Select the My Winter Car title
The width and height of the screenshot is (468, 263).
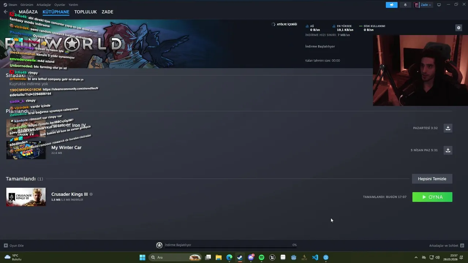[67, 148]
